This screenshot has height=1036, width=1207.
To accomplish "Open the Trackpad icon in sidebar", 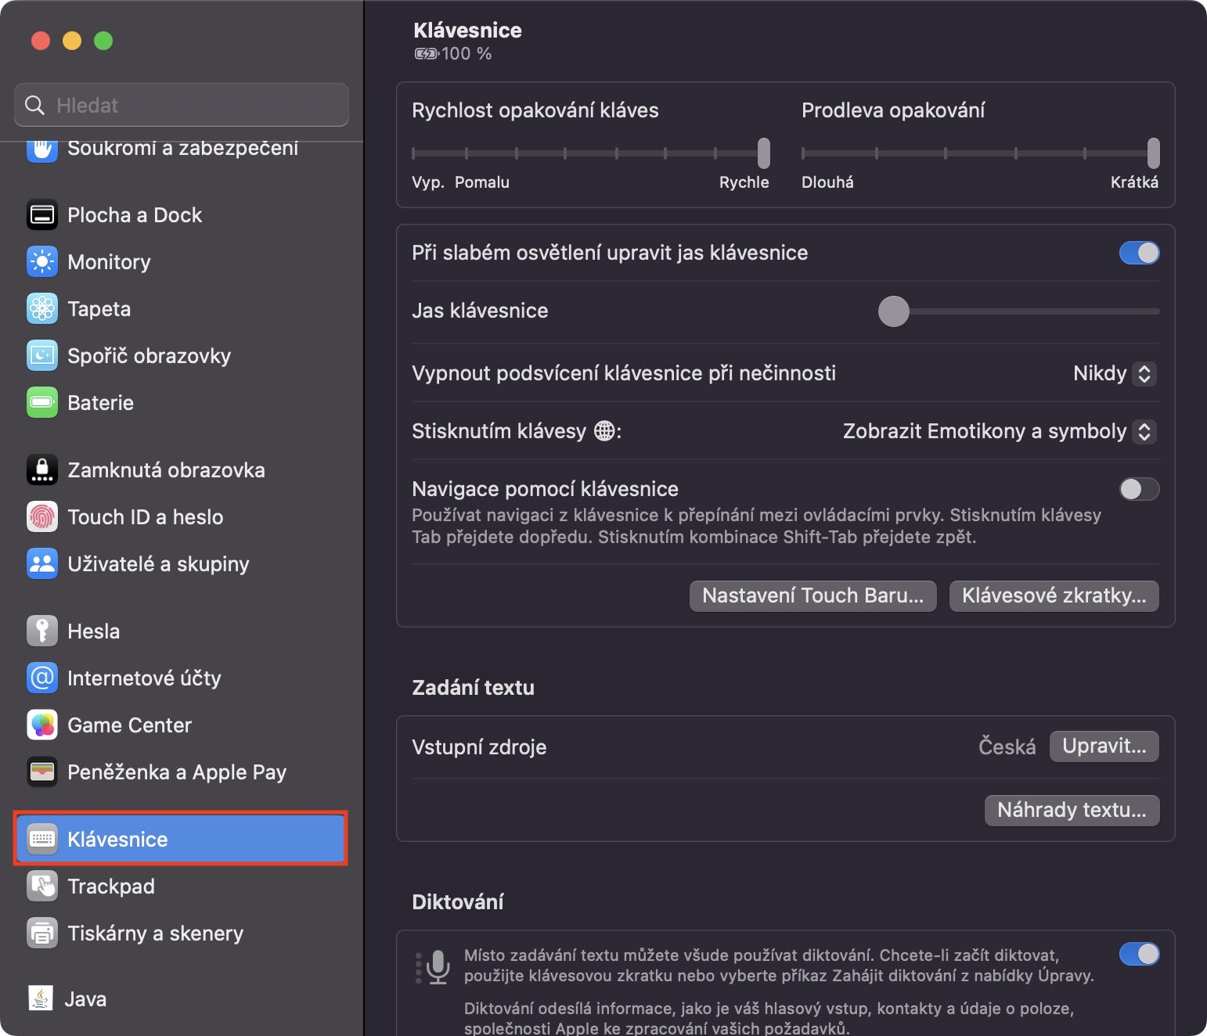I will 42,887.
